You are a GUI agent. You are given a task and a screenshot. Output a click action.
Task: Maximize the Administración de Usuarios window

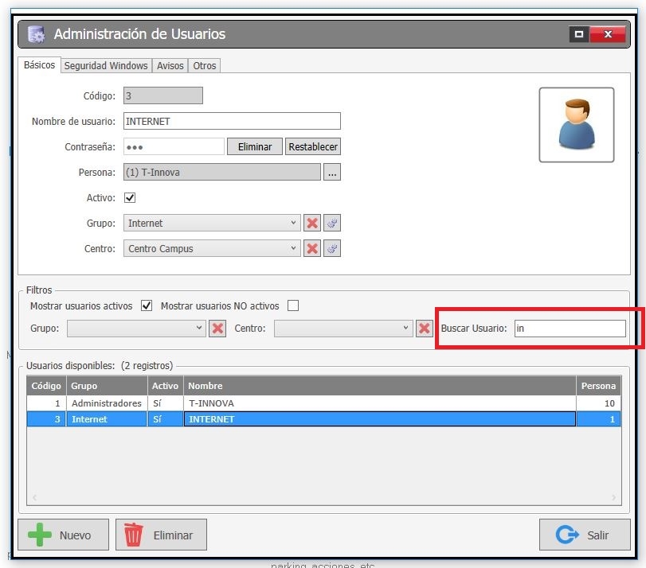pos(579,34)
